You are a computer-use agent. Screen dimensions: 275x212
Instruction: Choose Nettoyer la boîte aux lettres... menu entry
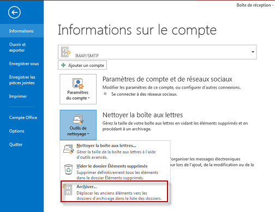115,151
